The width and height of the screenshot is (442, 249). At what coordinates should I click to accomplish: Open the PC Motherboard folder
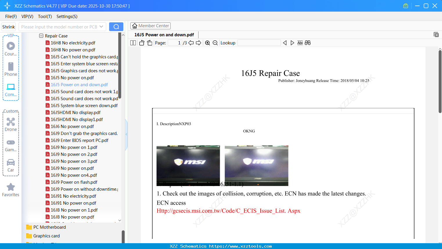(46, 227)
